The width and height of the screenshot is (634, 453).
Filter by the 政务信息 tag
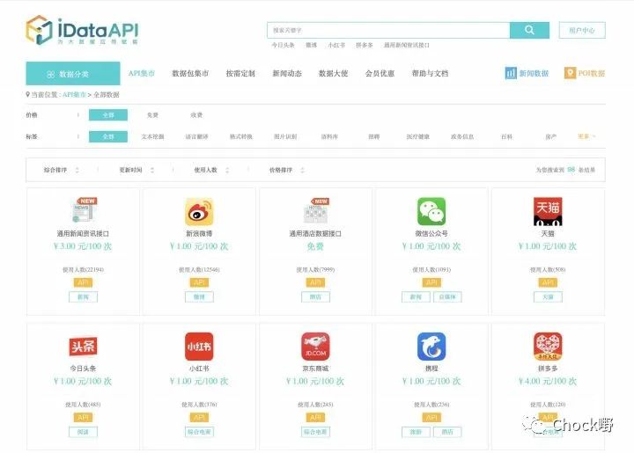click(462, 137)
